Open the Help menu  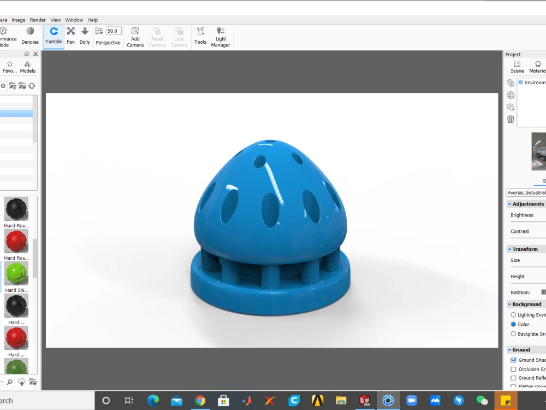93,20
